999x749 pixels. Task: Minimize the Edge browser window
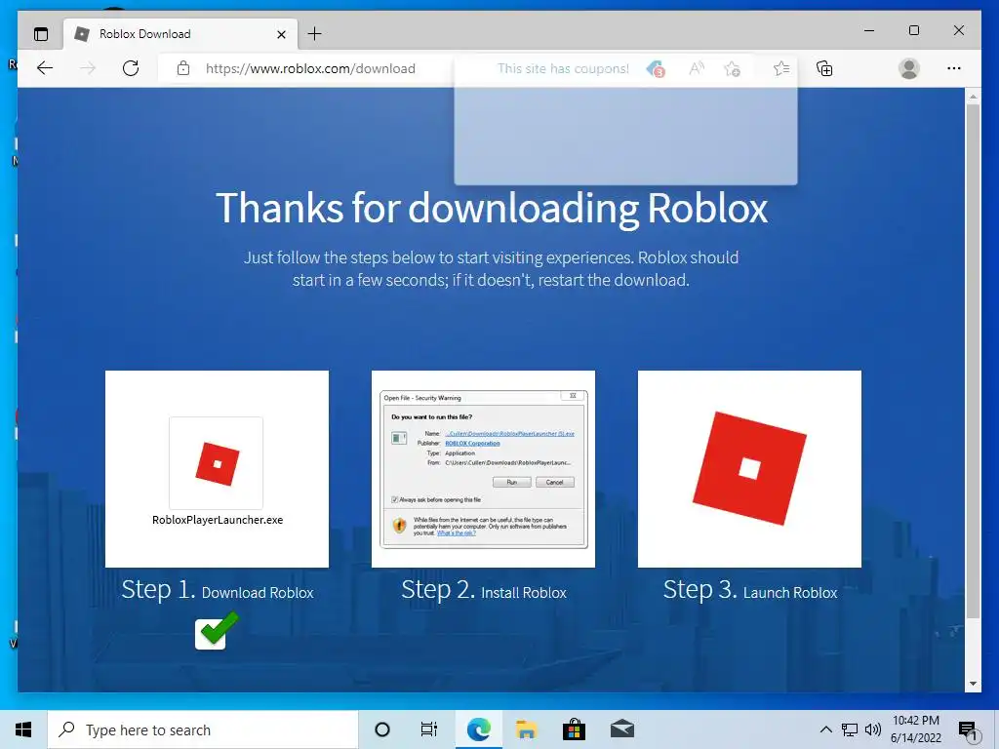coord(869,30)
